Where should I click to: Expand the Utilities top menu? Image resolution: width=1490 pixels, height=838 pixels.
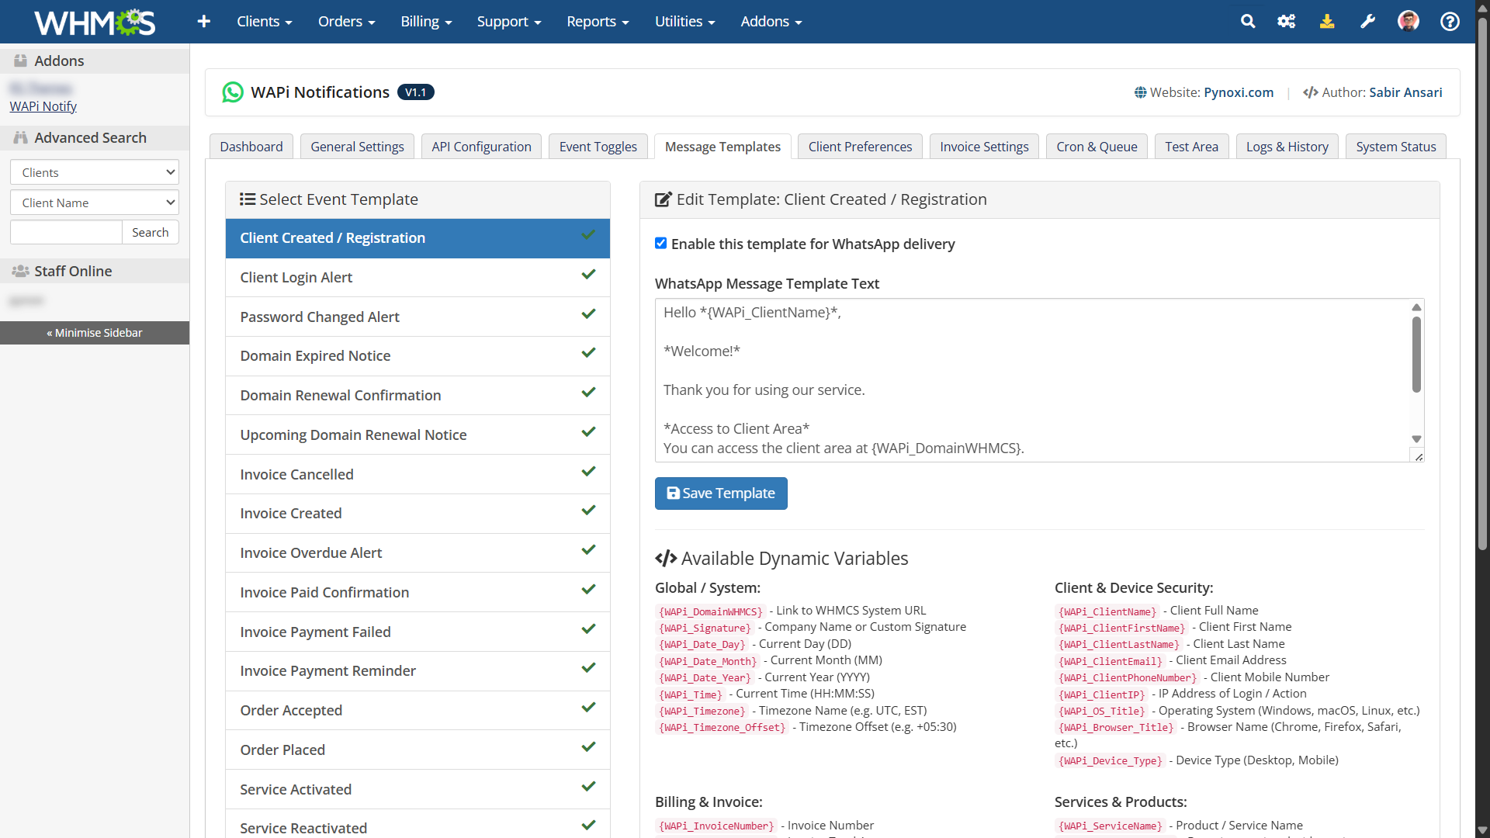click(684, 22)
